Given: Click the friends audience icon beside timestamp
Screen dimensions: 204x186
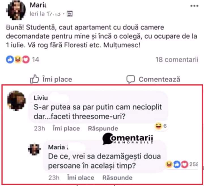Looking at the screenshot, I should [x=70, y=13].
